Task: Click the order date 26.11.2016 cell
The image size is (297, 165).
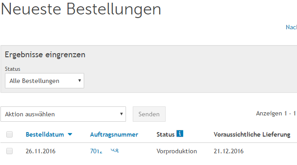Action: [x=40, y=151]
